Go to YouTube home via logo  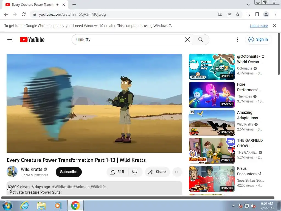32,40
